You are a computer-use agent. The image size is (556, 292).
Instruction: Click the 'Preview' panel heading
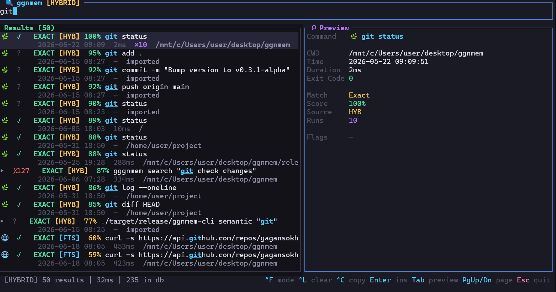[x=334, y=28]
